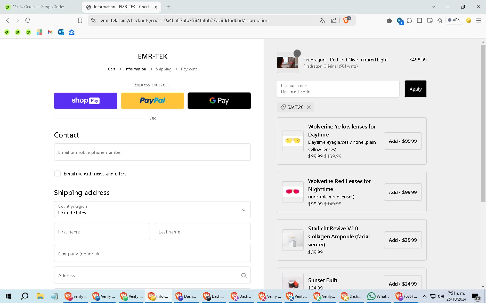This screenshot has height=303, width=486.
Task: Apply the discount code
Action: (415, 89)
